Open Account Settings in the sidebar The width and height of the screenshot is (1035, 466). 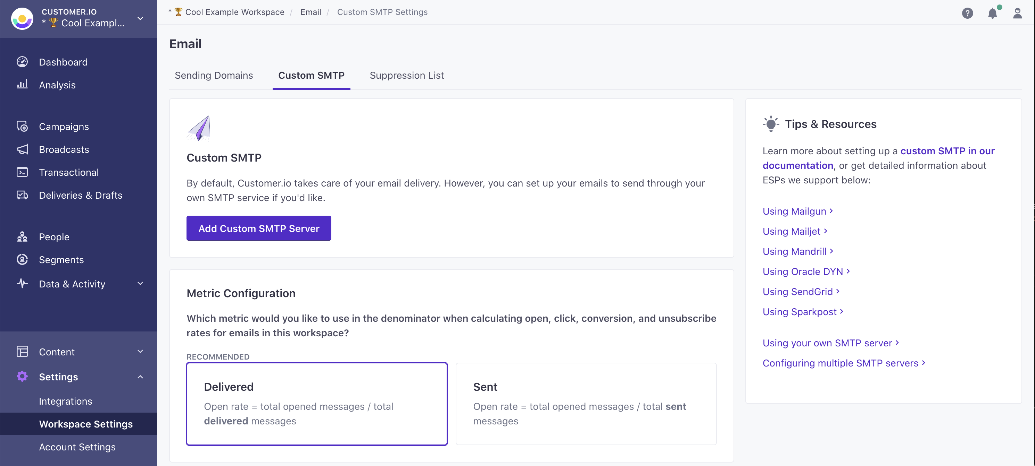[77, 447]
